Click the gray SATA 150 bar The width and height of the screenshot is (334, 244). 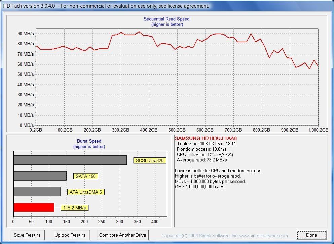40,176
